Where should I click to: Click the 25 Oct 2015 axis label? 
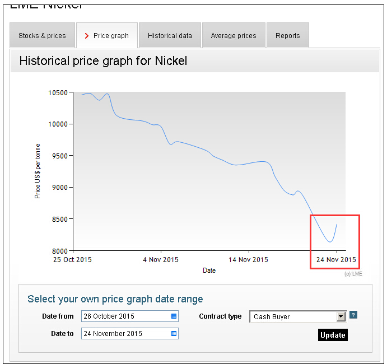[x=72, y=260]
